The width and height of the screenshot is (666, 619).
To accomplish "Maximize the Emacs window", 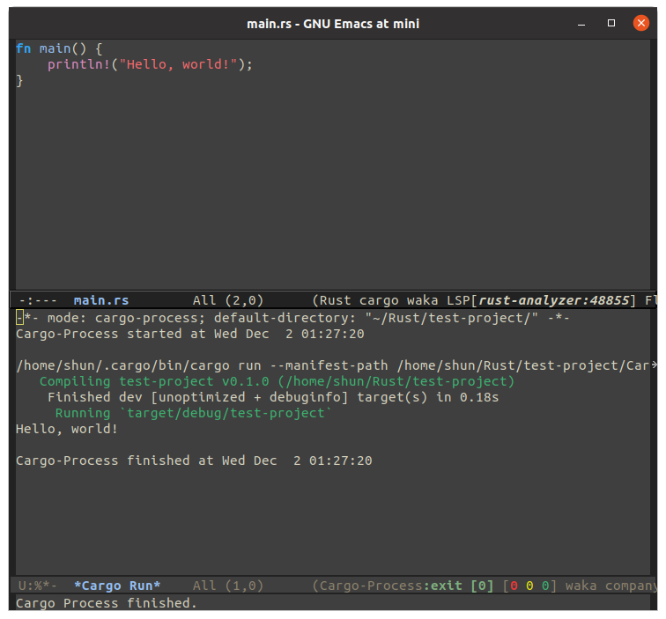I will click(611, 23).
